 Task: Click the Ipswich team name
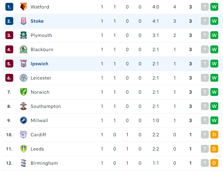(x=39, y=64)
